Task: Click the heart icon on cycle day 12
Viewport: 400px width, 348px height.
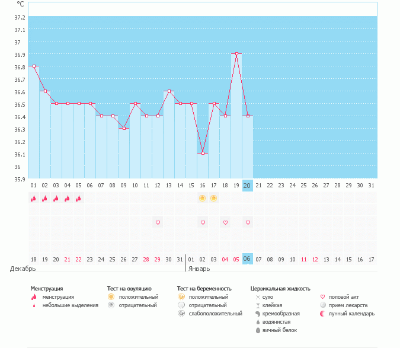Action: click(158, 222)
